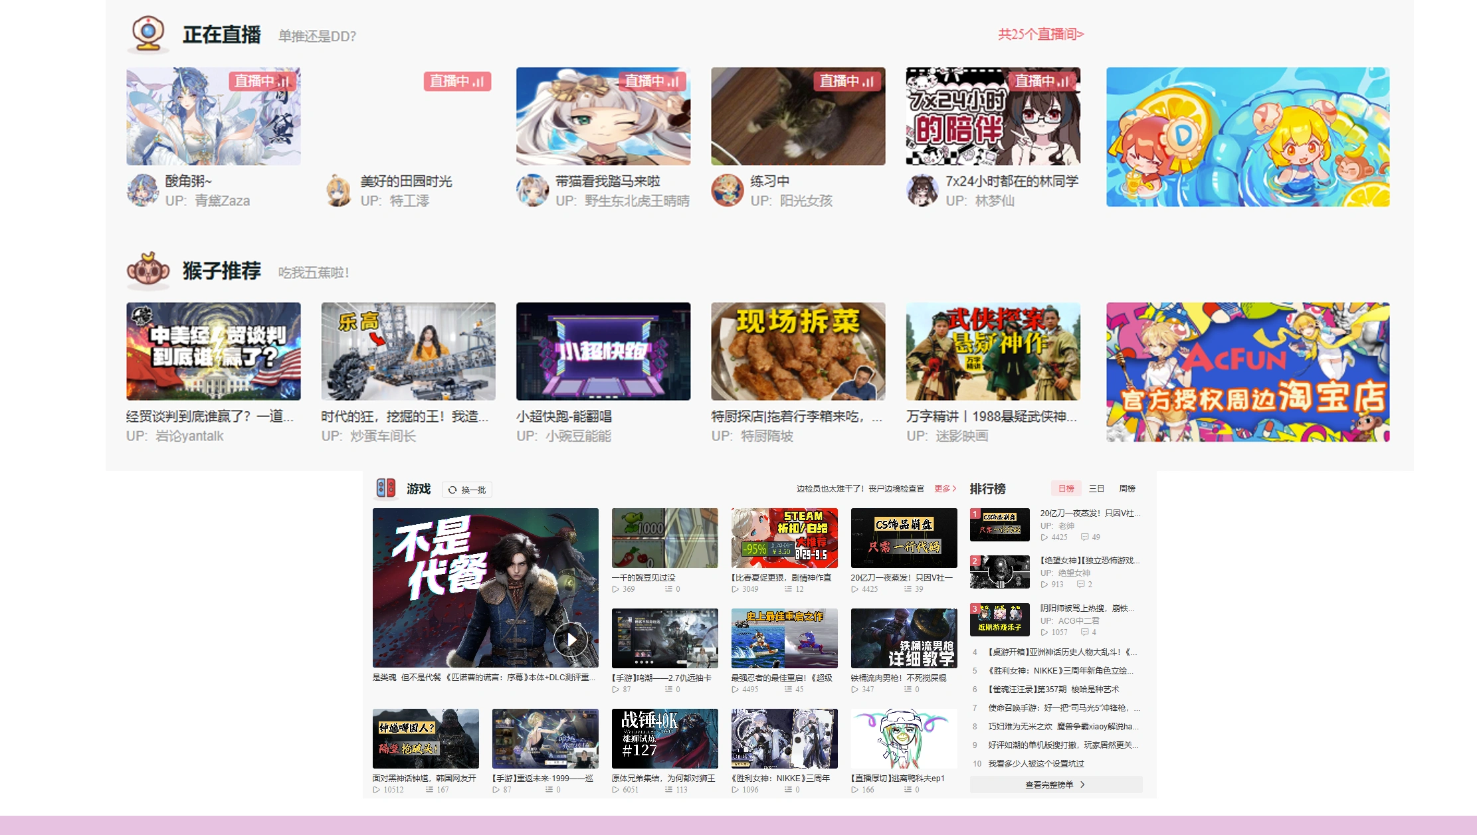
Task: Select the 周榜 weekly ranking tab
Action: (1127, 488)
